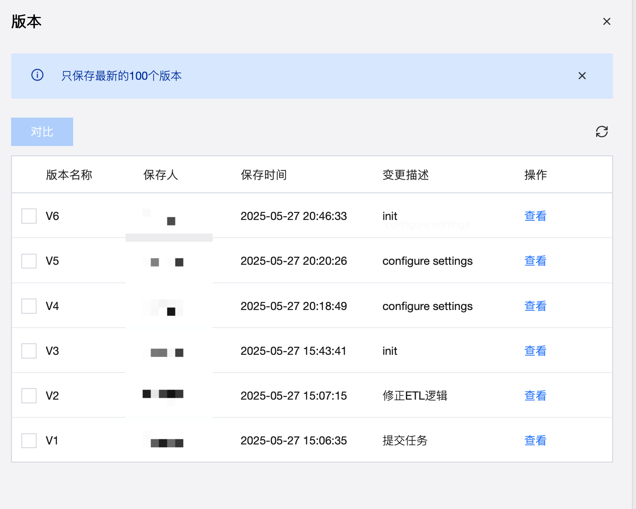Click the 保存时间 column header
This screenshot has height=509, width=636.
[x=263, y=175]
